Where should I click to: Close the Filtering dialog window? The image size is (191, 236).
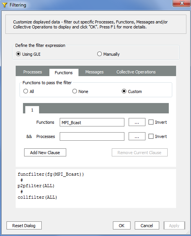[182, 3]
